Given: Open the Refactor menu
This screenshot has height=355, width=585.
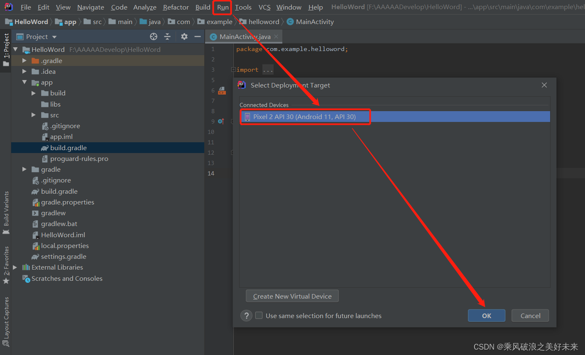Looking at the screenshot, I should point(176,7).
